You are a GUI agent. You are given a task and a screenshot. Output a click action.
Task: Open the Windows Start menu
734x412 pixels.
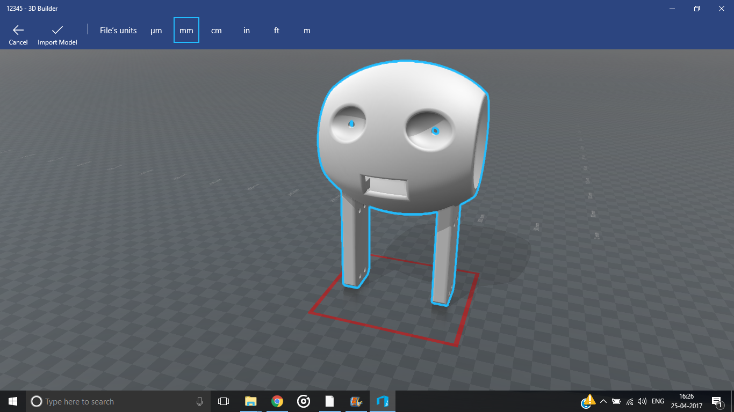point(13,401)
